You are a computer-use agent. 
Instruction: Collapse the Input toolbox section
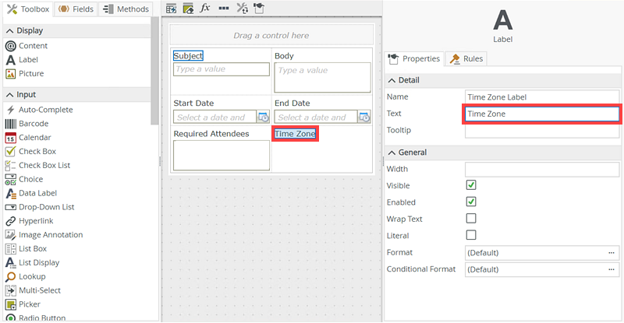point(10,95)
